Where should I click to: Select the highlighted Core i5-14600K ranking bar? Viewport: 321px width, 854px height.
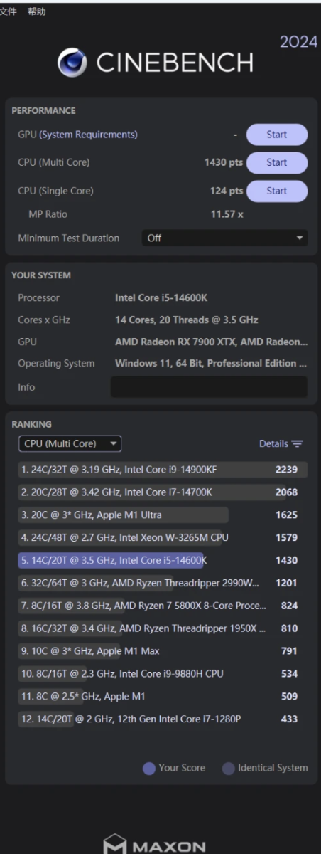(111, 560)
